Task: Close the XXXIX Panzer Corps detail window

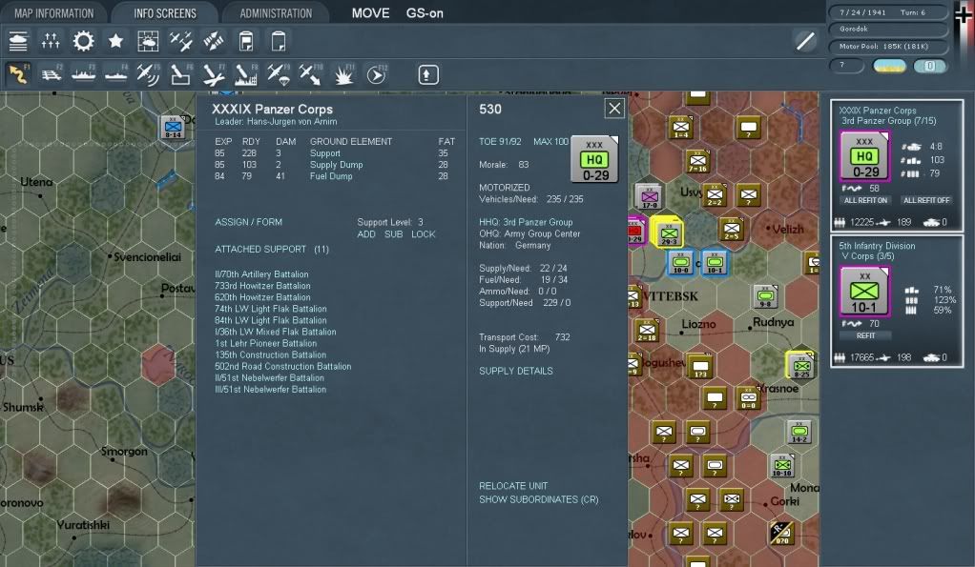Action: [614, 109]
